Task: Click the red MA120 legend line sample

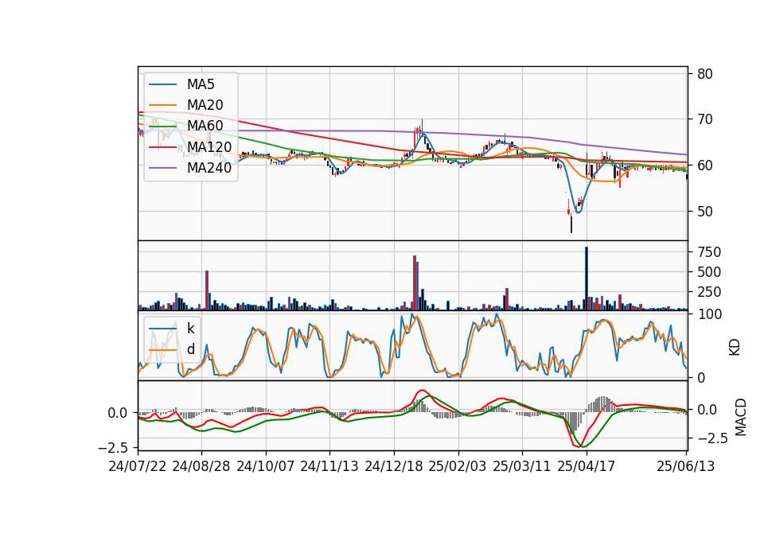Action: (x=162, y=147)
